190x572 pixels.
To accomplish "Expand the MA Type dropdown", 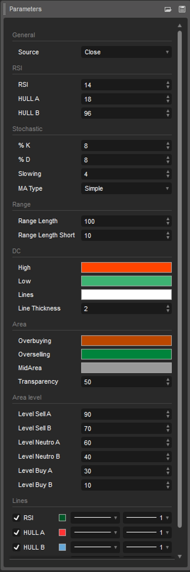I will 126,188.
